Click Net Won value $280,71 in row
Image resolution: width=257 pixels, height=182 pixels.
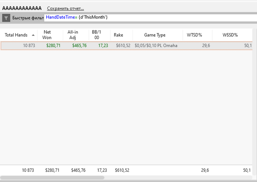pos(53,45)
